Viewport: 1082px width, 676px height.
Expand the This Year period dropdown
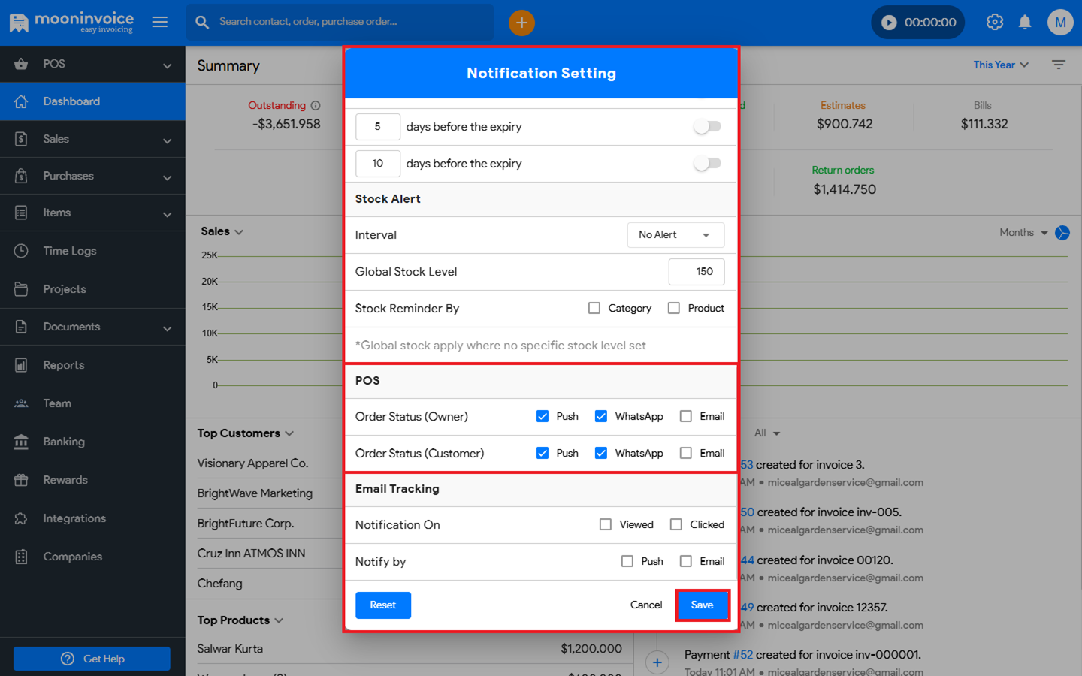1000,65
